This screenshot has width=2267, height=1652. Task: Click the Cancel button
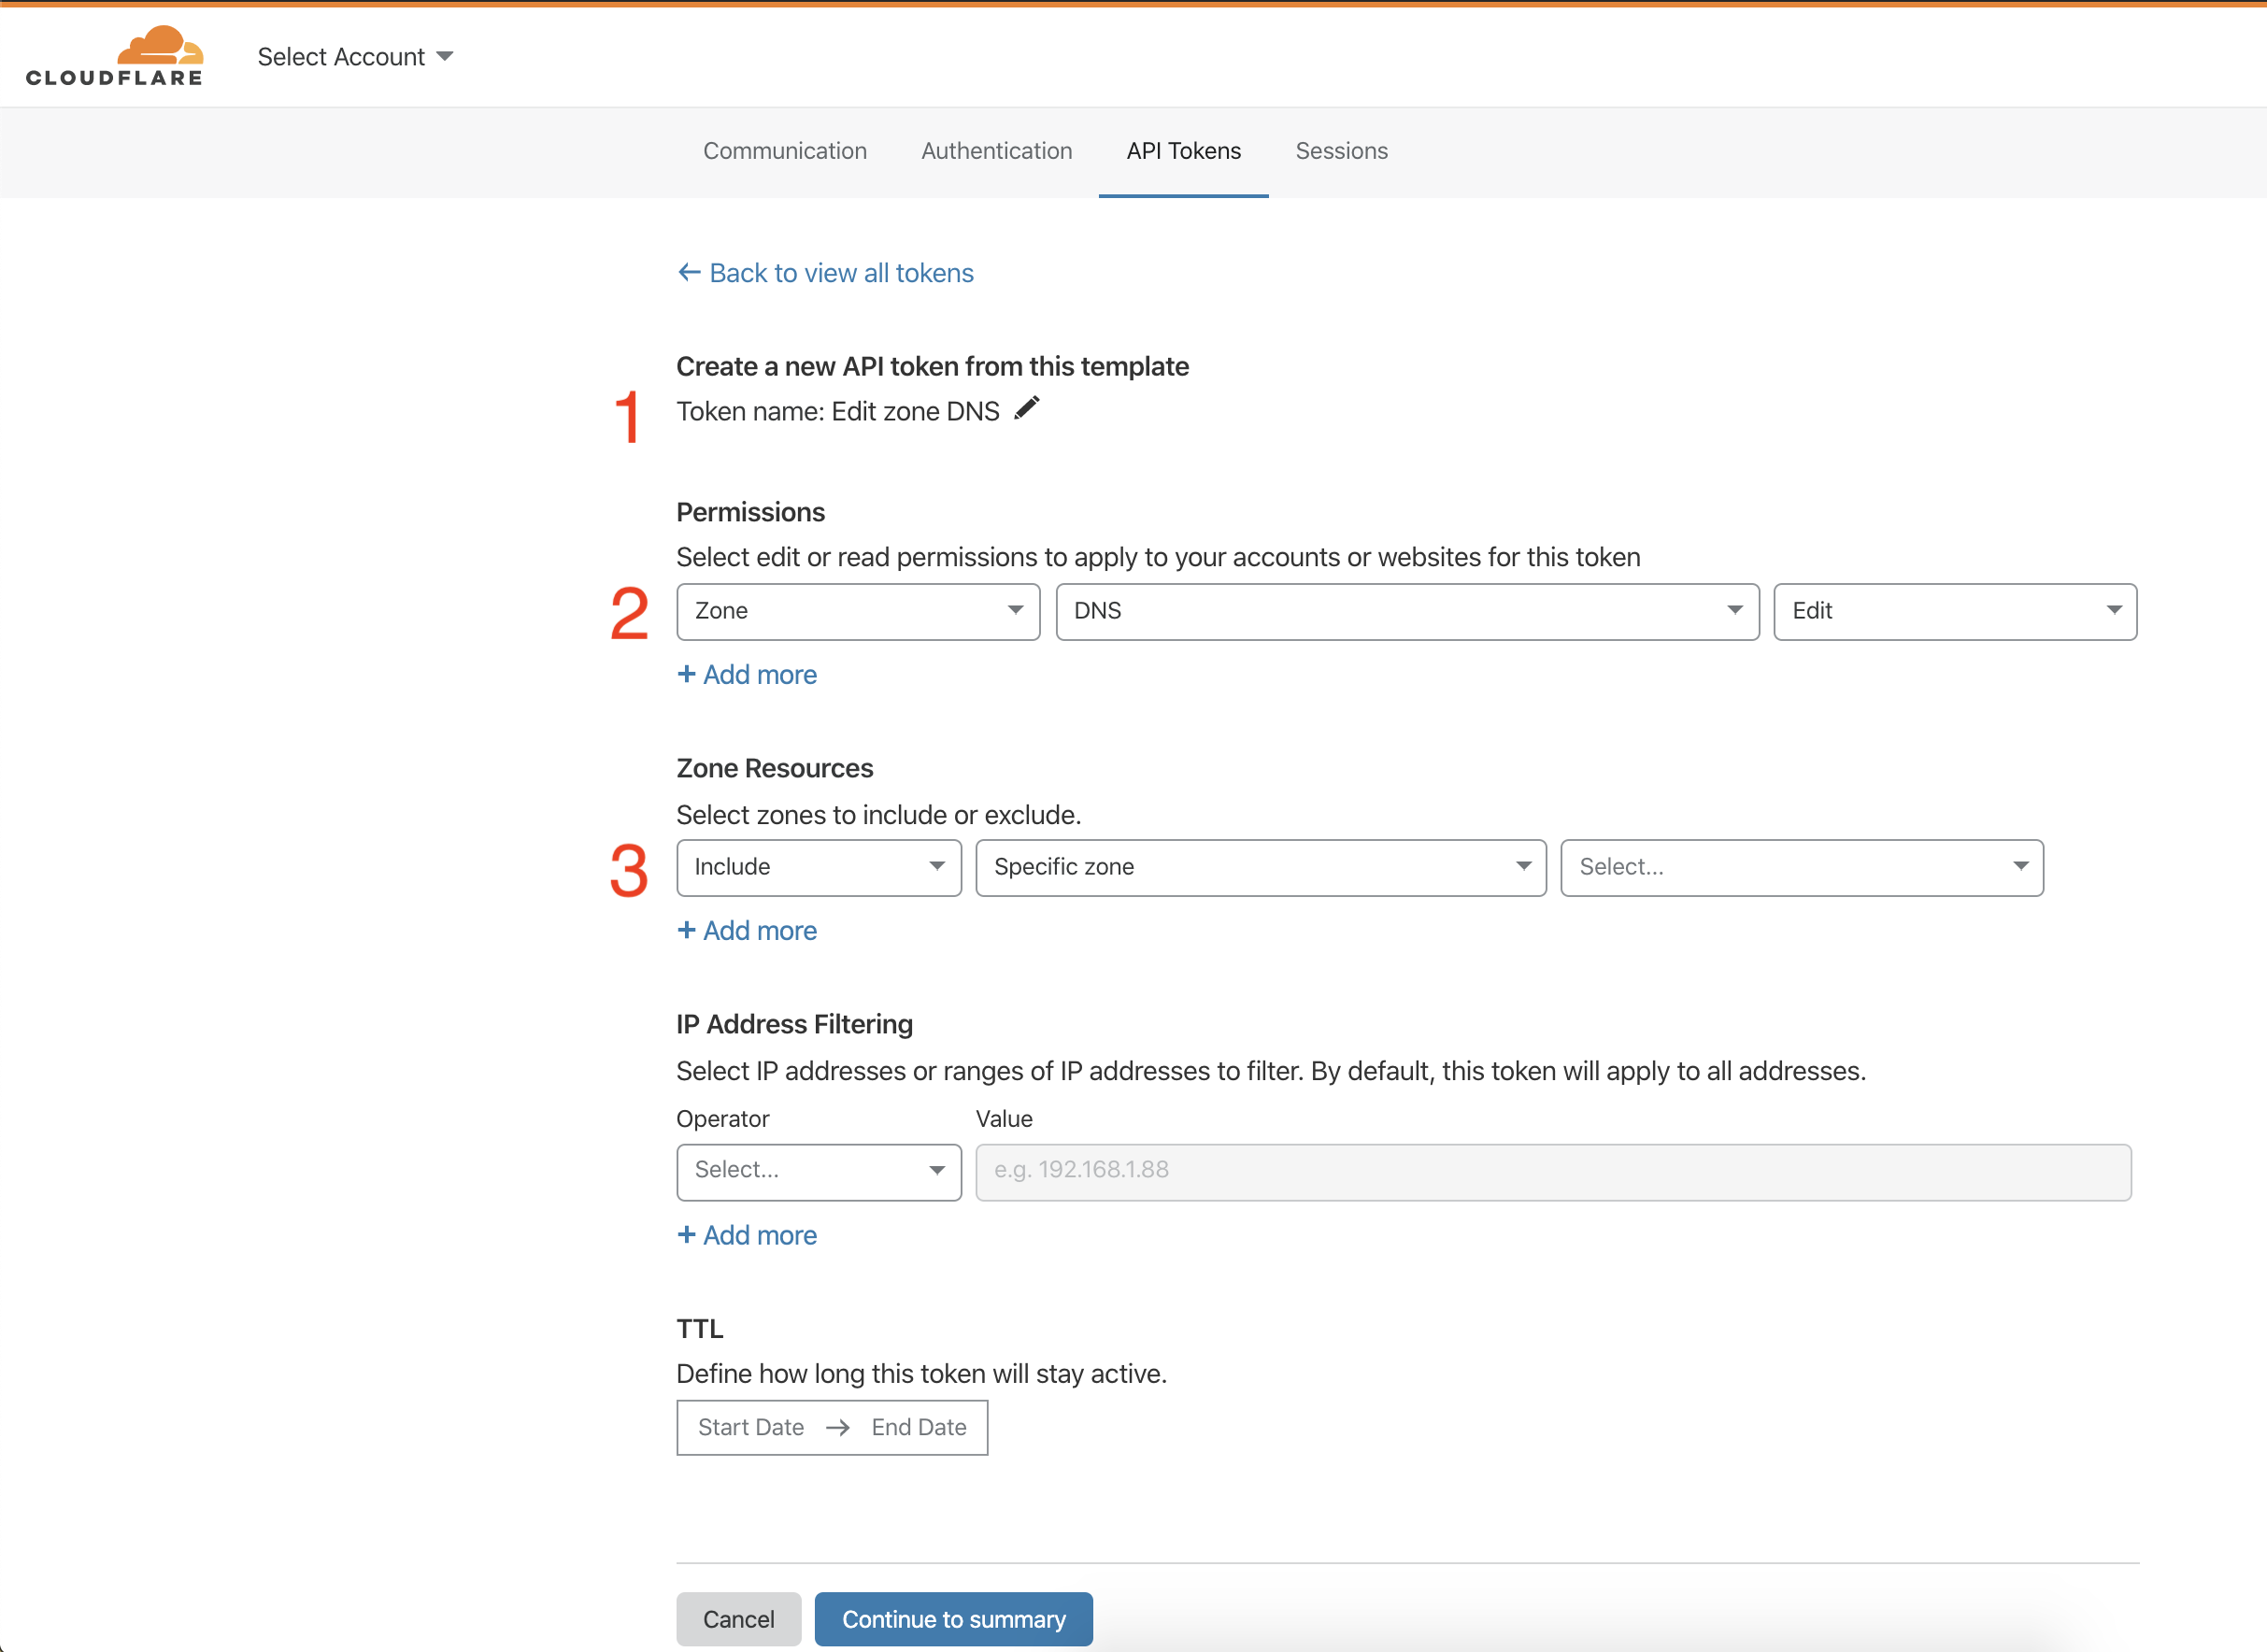[737, 1616]
